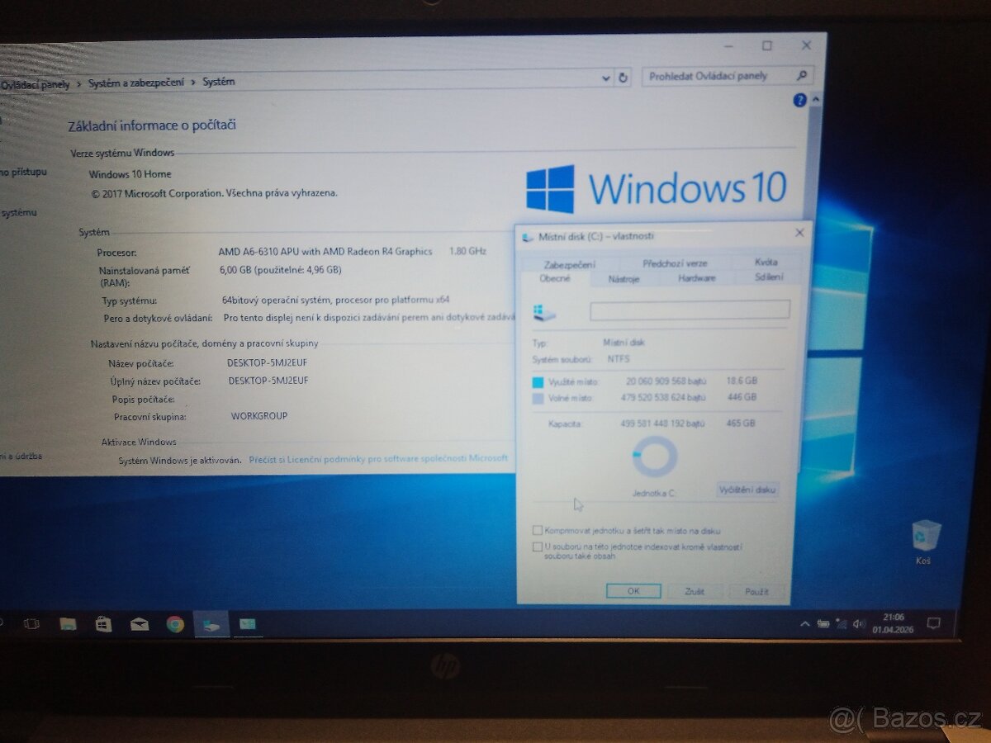Select the NTFS file system value
The image size is (991, 743).
coord(619,359)
